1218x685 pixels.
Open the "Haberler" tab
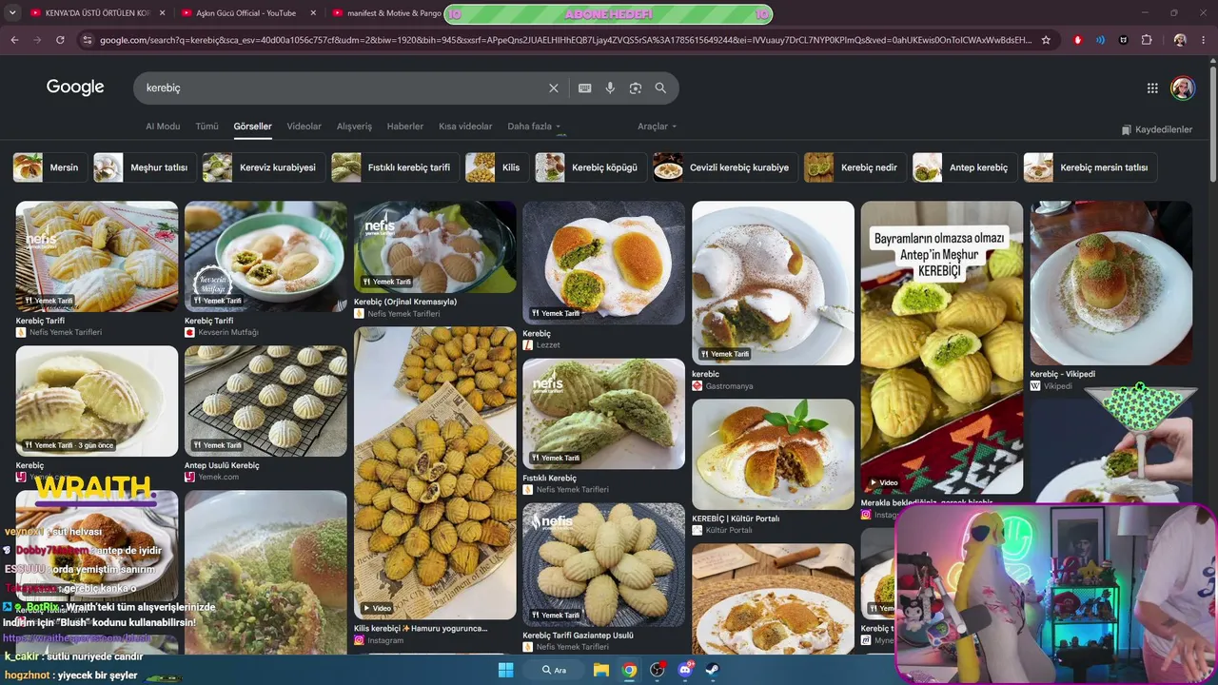(405, 127)
